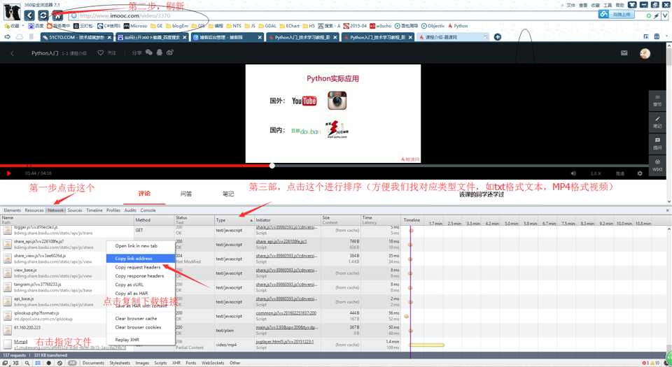Play the video with the red play button
The width and height of the screenshot is (672, 367).
(9, 173)
